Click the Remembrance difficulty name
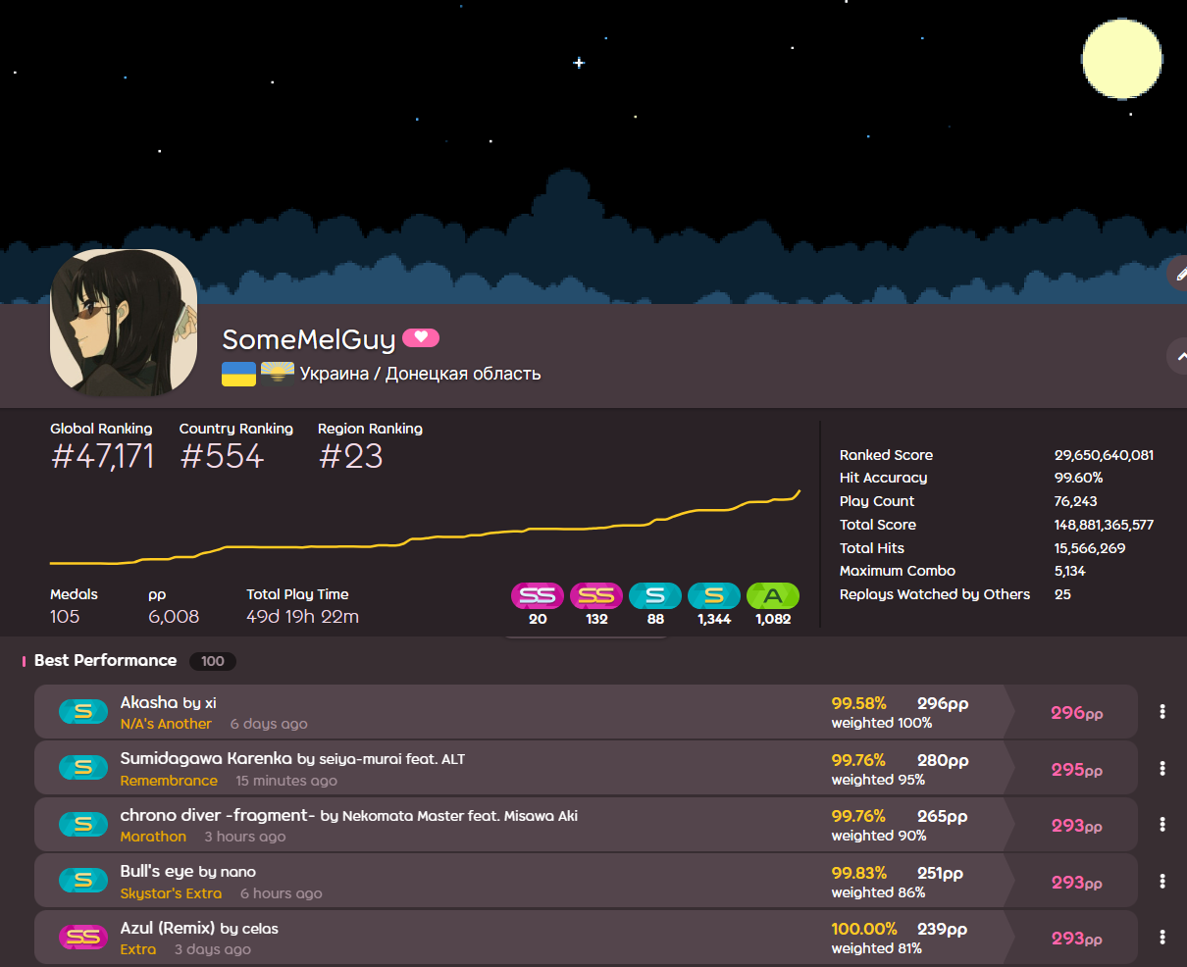Image resolution: width=1187 pixels, height=967 pixels. pos(169,781)
